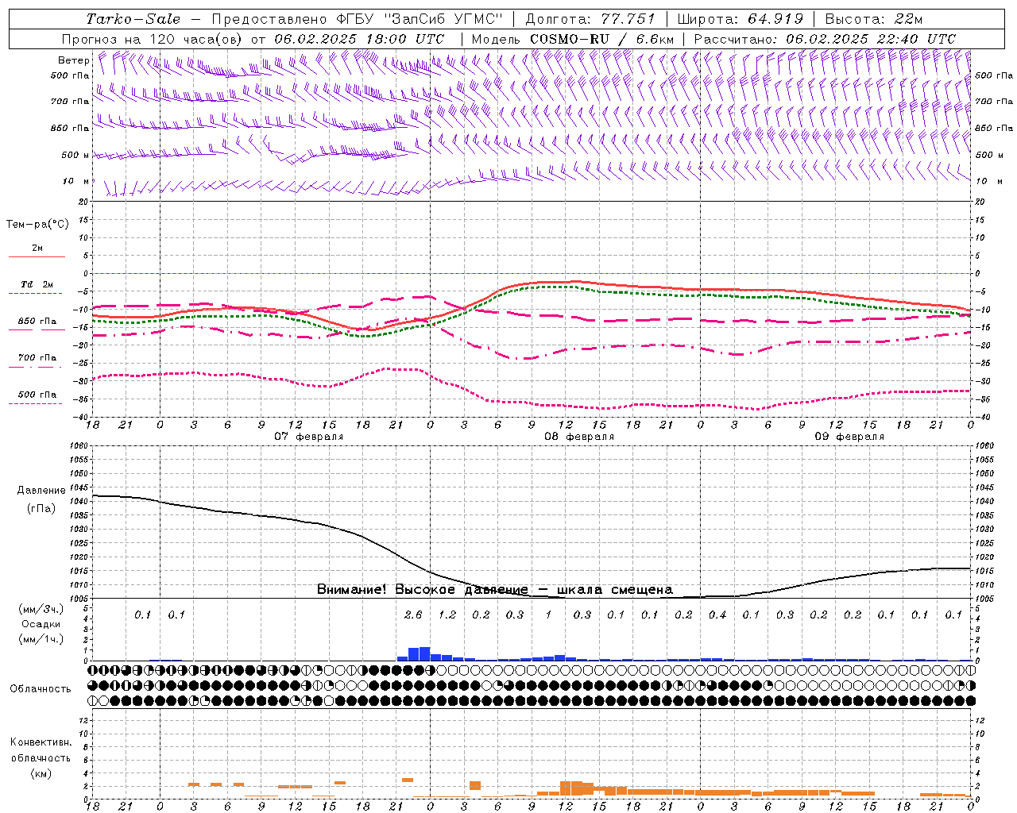Click the "09 февраля" date label
Image resolution: width=1017 pixels, height=813 pixels.
849,437
